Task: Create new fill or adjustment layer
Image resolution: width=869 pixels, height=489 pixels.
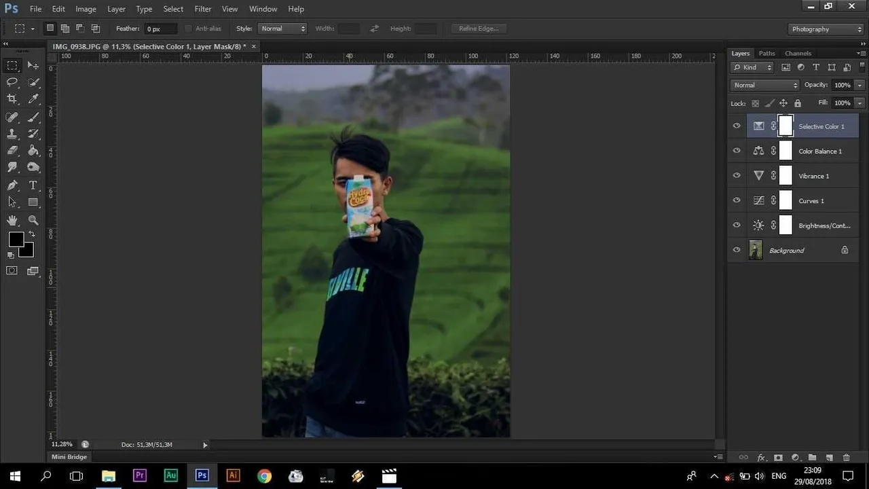Action: [x=795, y=458]
